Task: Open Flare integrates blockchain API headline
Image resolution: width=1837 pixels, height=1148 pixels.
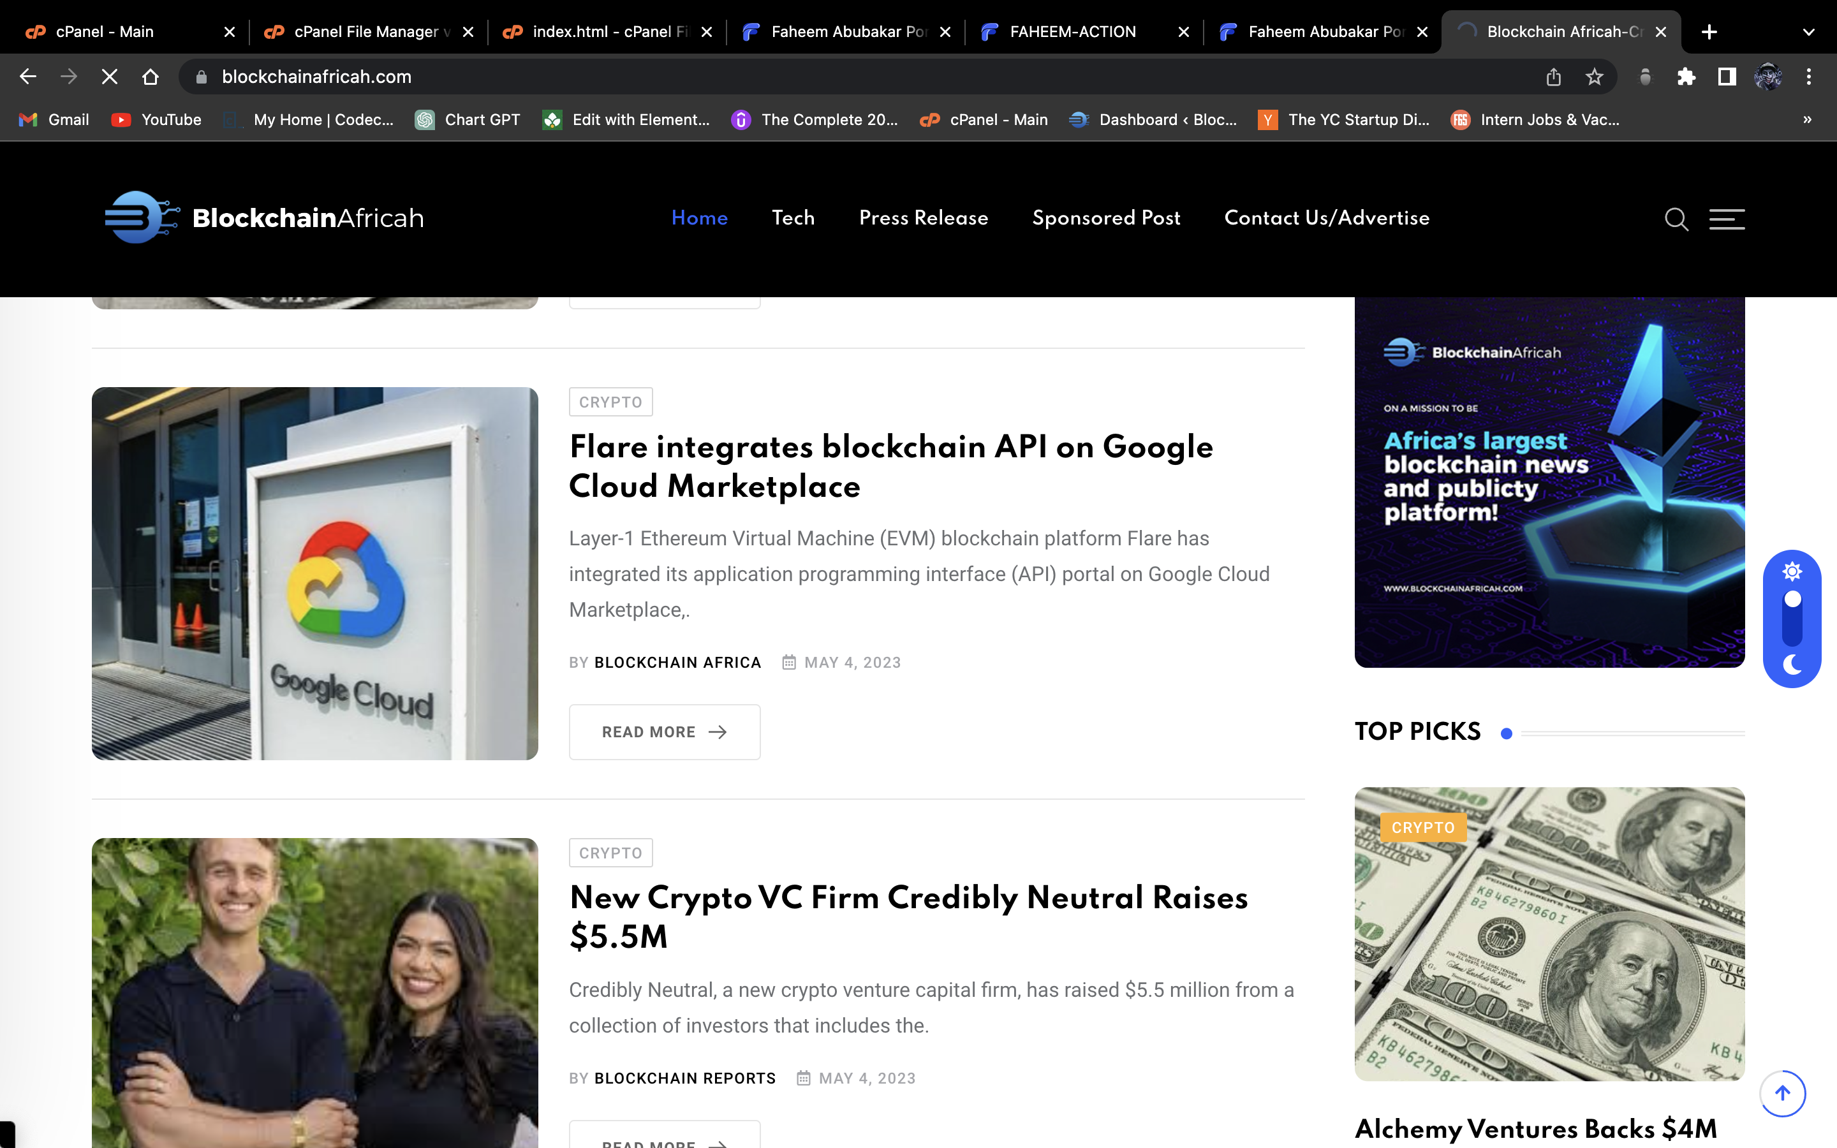Action: click(x=890, y=466)
